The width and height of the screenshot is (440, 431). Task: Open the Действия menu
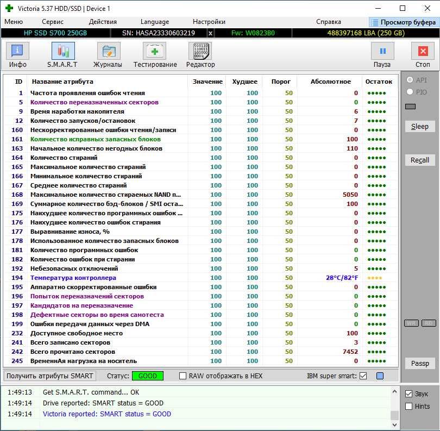[x=103, y=22]
